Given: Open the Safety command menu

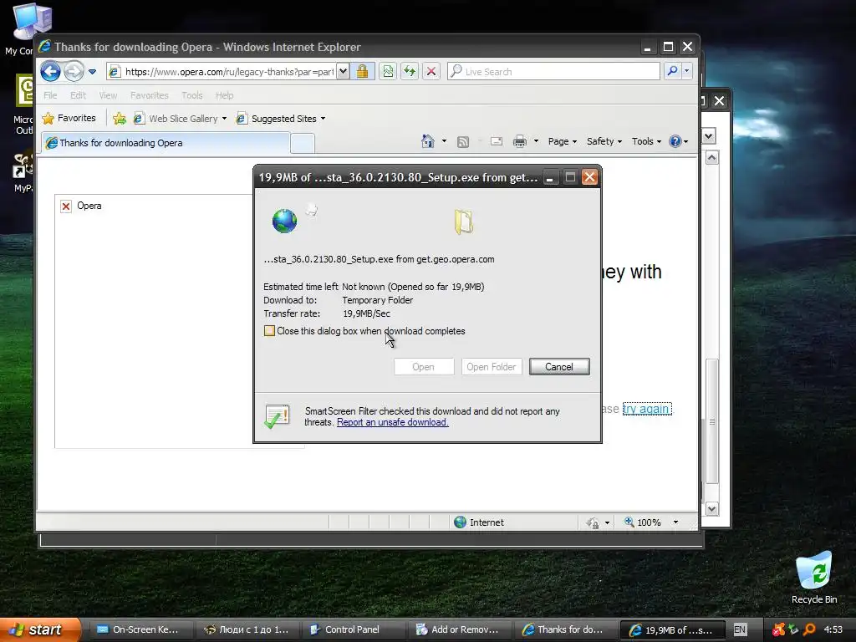Looking at the screenshot, I should [604, 141].
